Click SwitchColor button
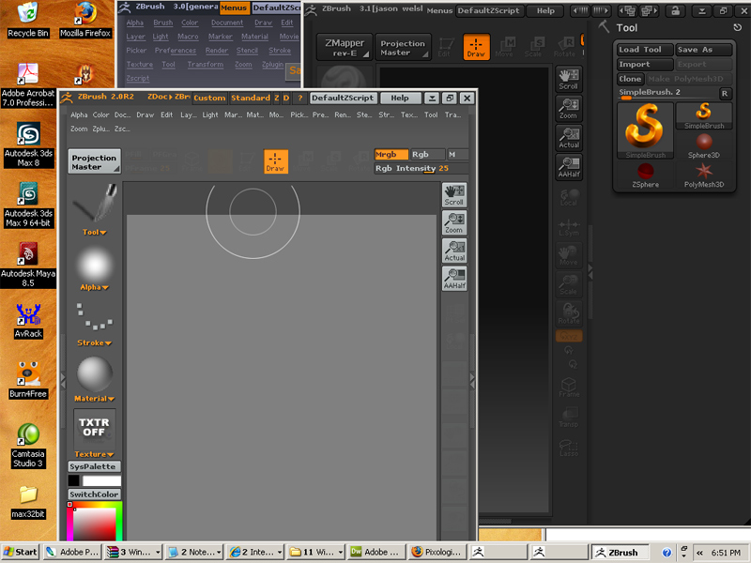This screenshot has height=563, width=751. [94, 495]
